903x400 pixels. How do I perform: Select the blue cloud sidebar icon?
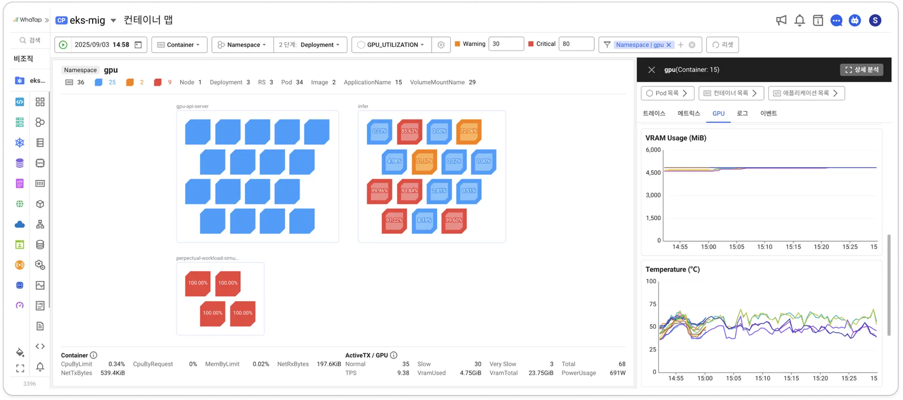coord(20,224)
